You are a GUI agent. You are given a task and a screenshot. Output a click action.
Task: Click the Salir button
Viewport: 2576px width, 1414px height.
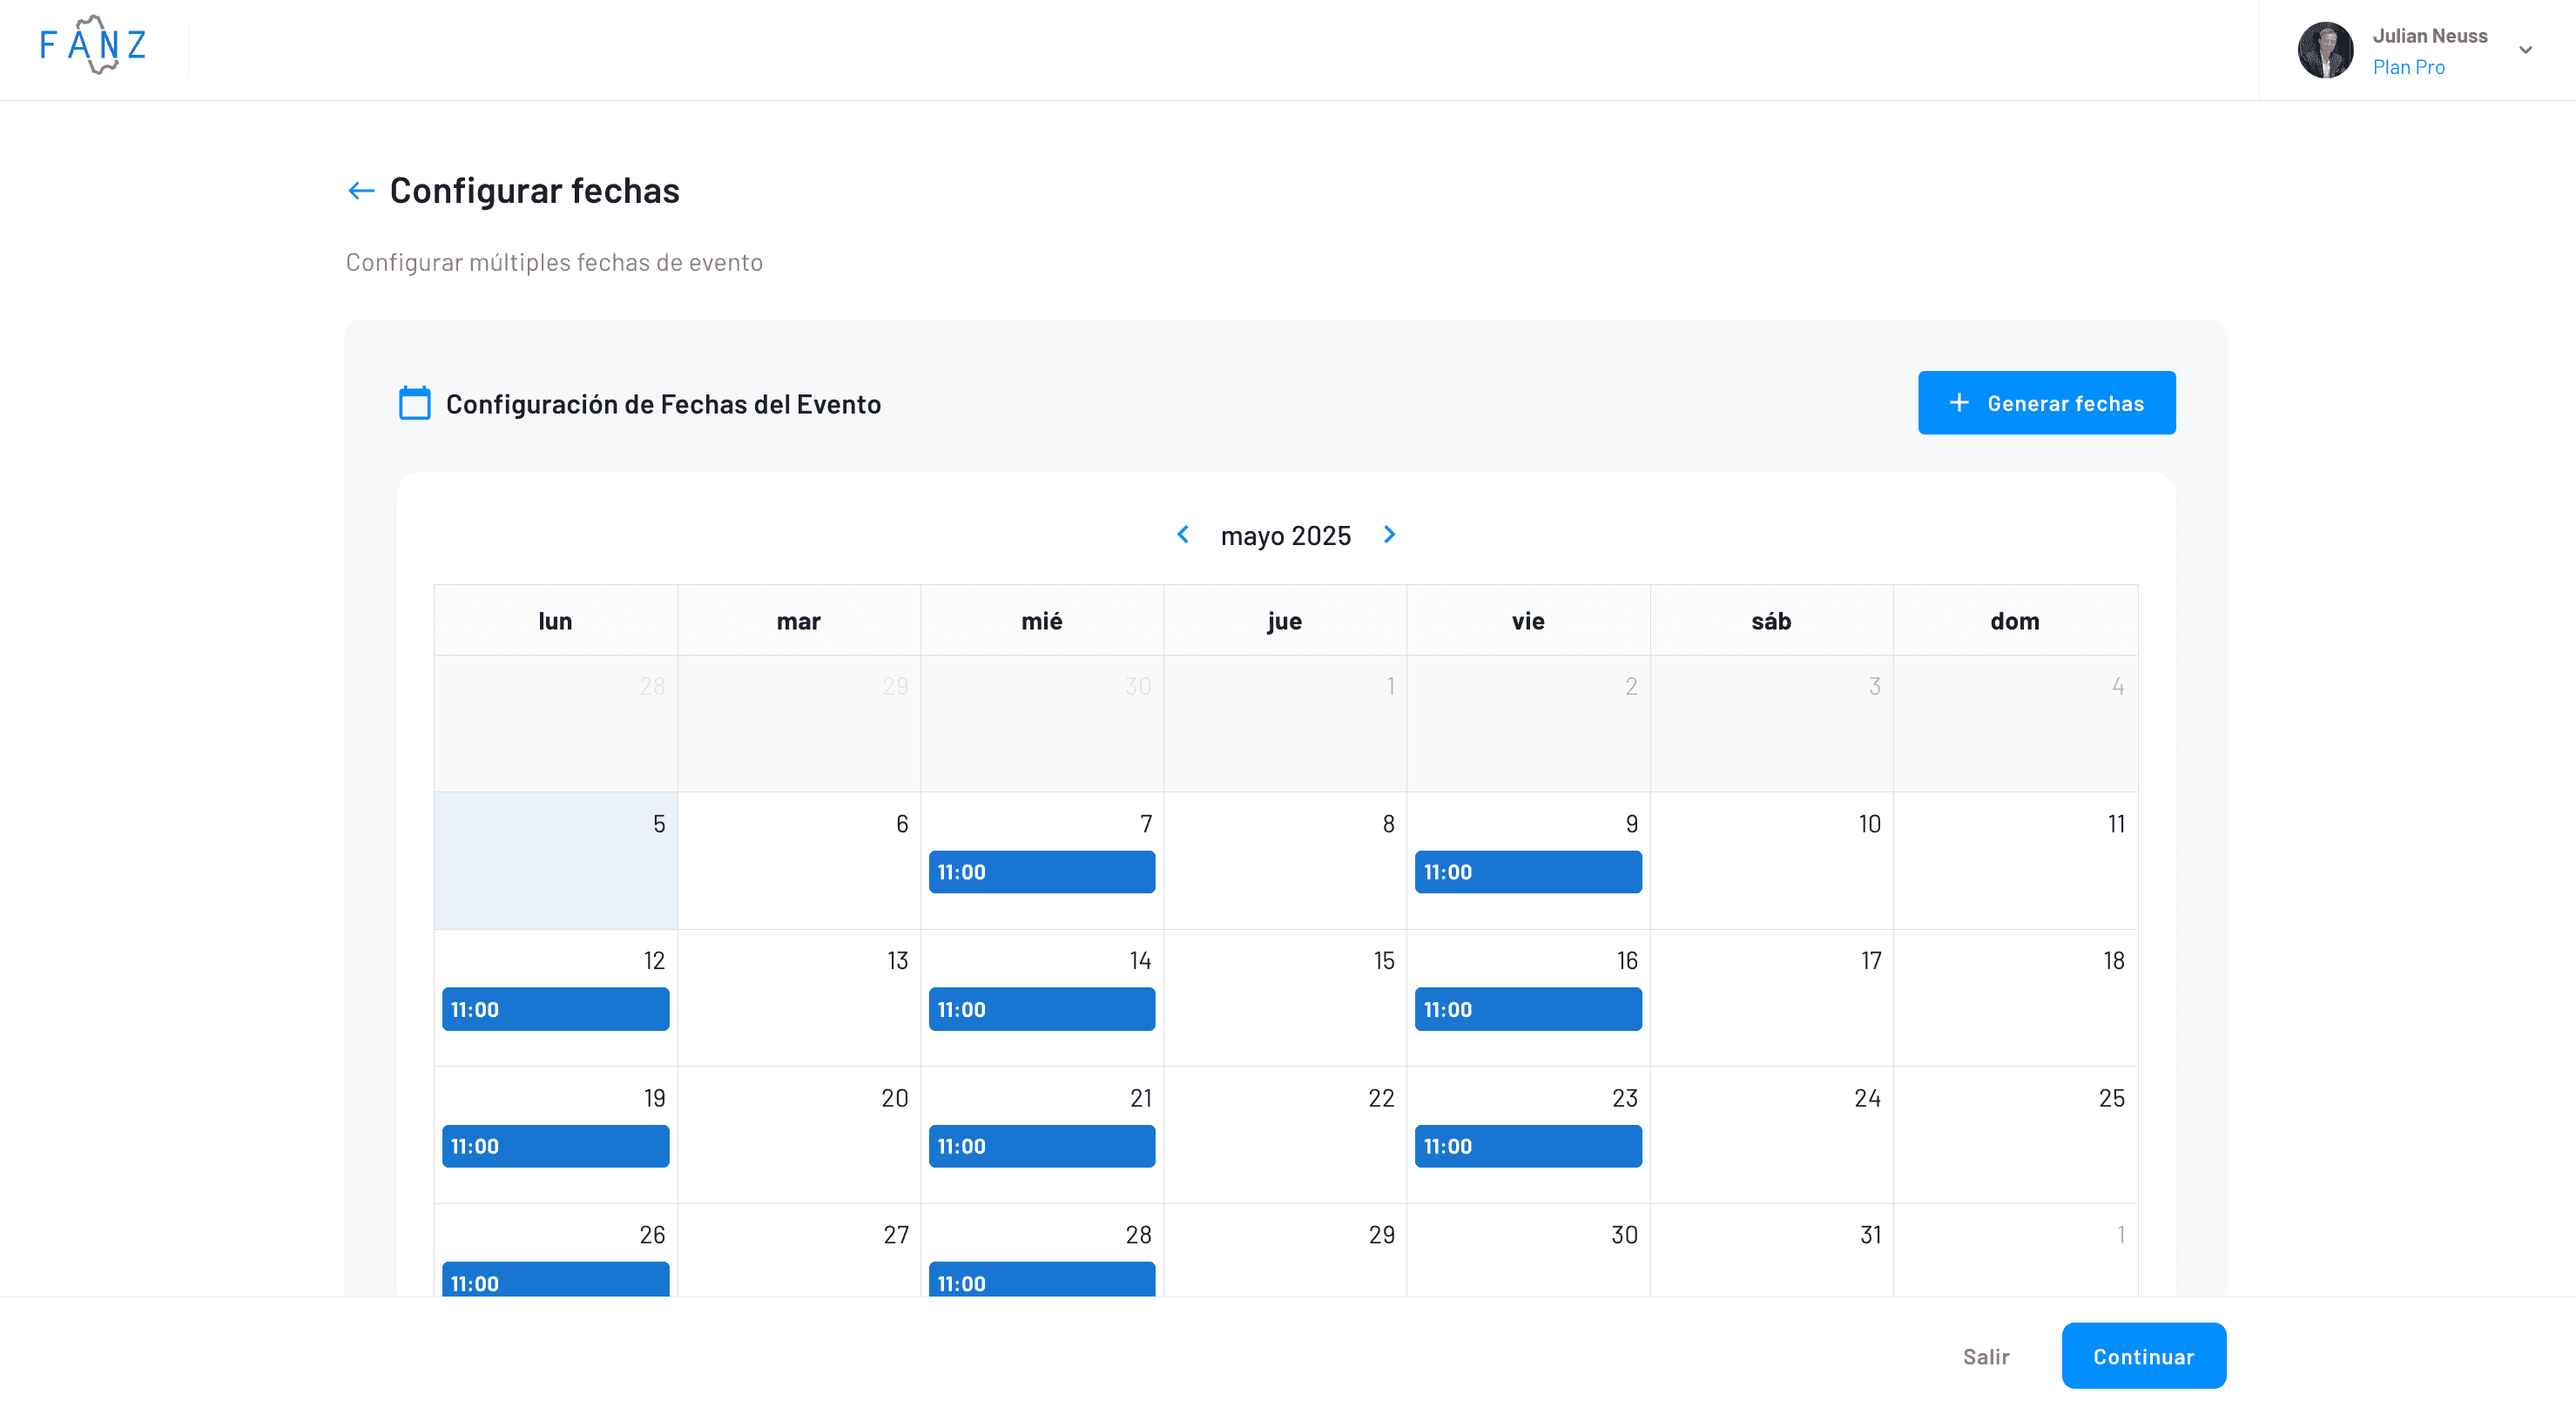coord(1985,1356)
